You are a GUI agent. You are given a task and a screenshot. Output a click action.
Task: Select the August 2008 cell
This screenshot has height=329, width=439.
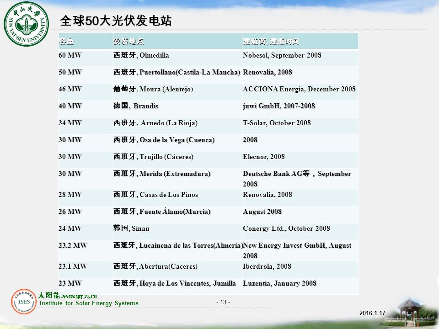coord(300,214)
